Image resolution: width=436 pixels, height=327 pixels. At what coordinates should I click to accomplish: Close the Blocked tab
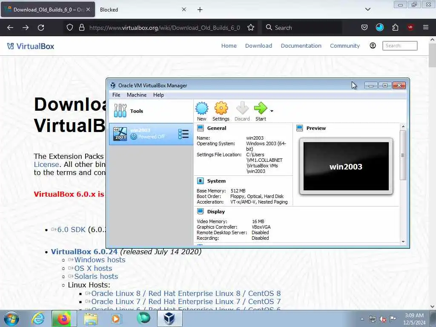tap(184, 9)
